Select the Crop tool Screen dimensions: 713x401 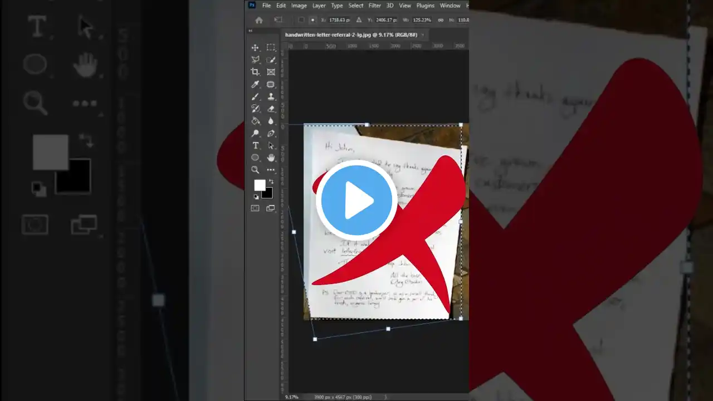point(255,72)
